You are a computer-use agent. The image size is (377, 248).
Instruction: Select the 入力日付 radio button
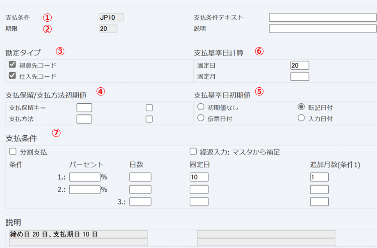pos(300,119)
